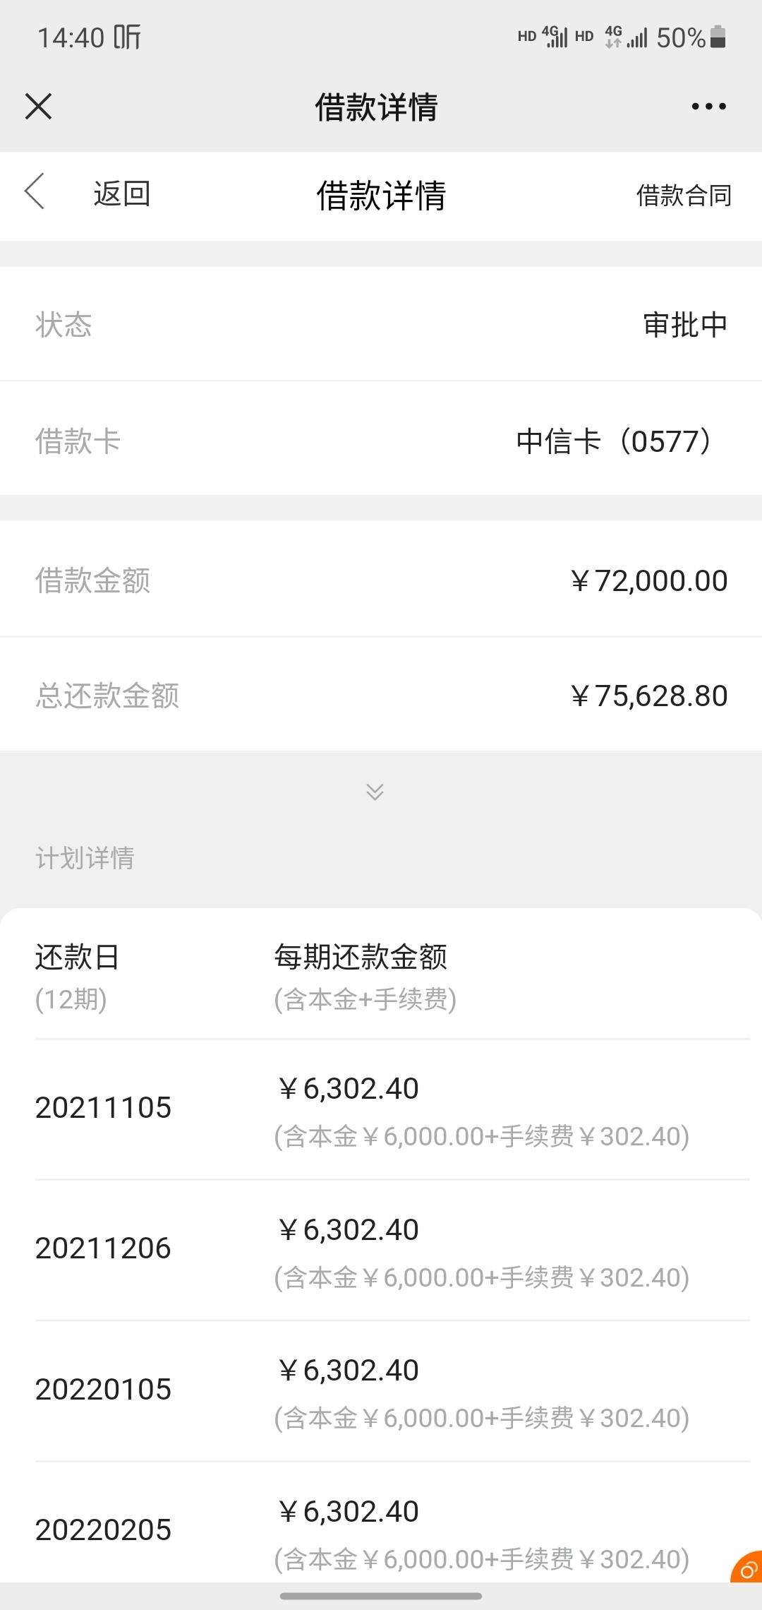Select the 20211206 repayment entry
The height and width of the screenshot is (1610, 762).
point(392,1251)
